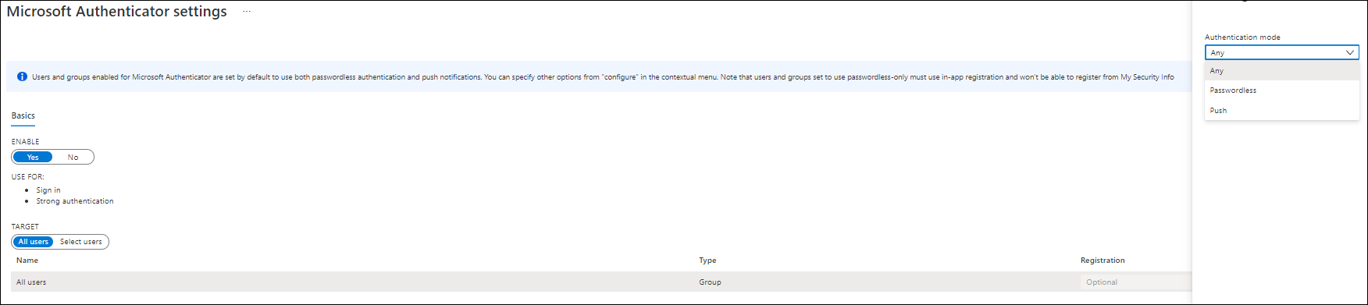1368x305 pixels.
Task: Switch to the Basics tab
Action: (23, 115)
